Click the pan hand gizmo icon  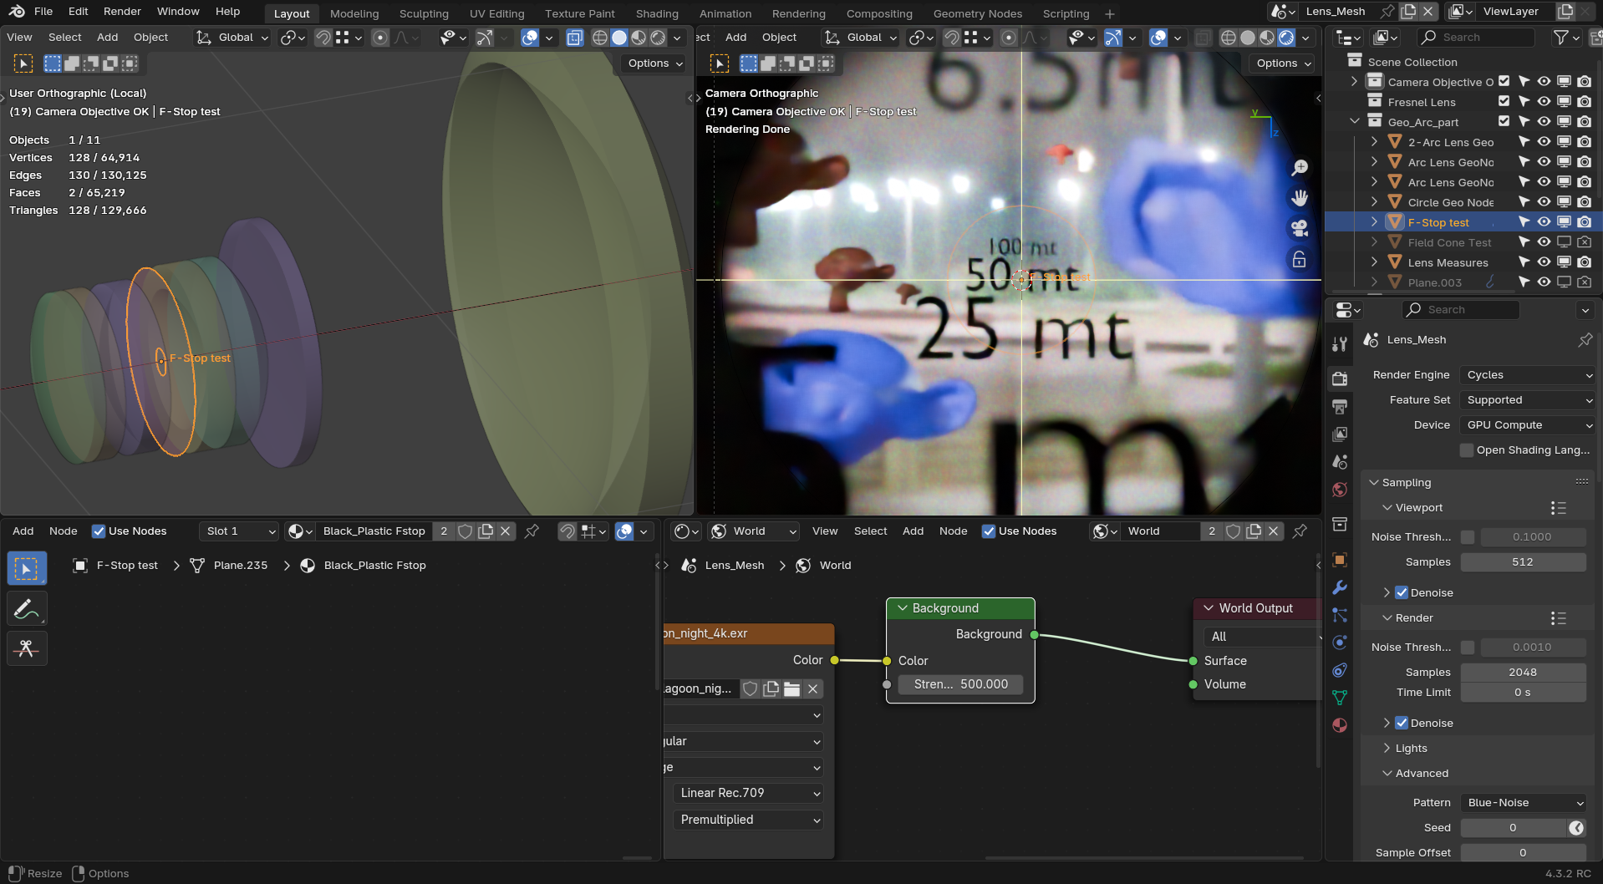(x=1300, y=198)
